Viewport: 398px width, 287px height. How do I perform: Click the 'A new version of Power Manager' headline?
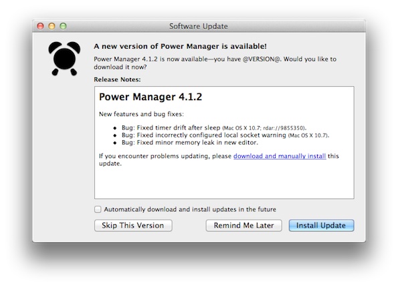pyautogui.click(x=180, y=46)
